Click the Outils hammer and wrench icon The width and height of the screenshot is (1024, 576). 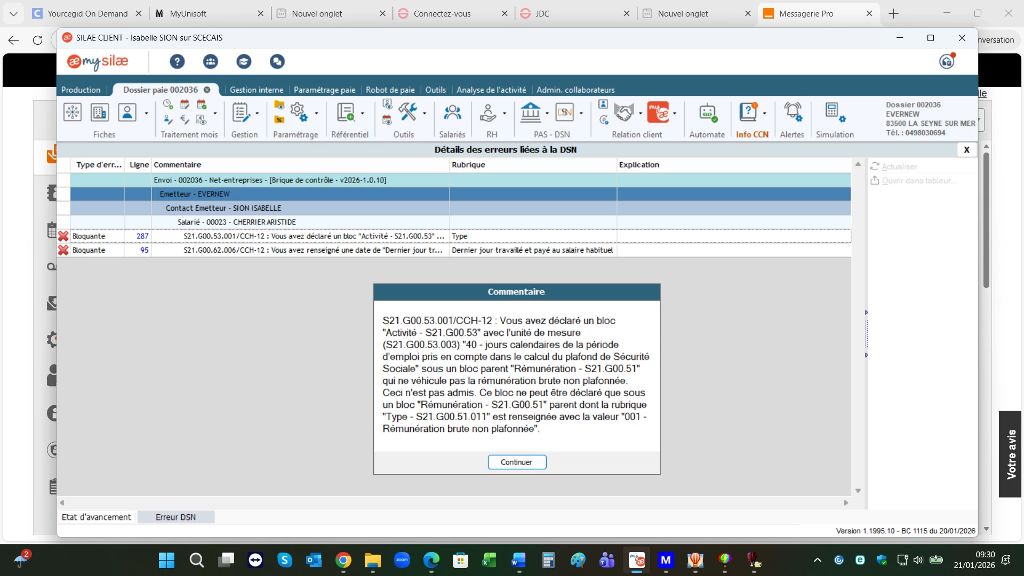point(407,113)
